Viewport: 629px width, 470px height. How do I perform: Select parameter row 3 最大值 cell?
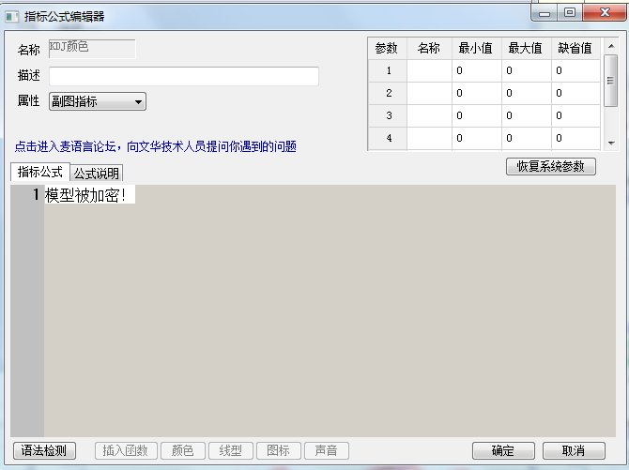[527, 116]
